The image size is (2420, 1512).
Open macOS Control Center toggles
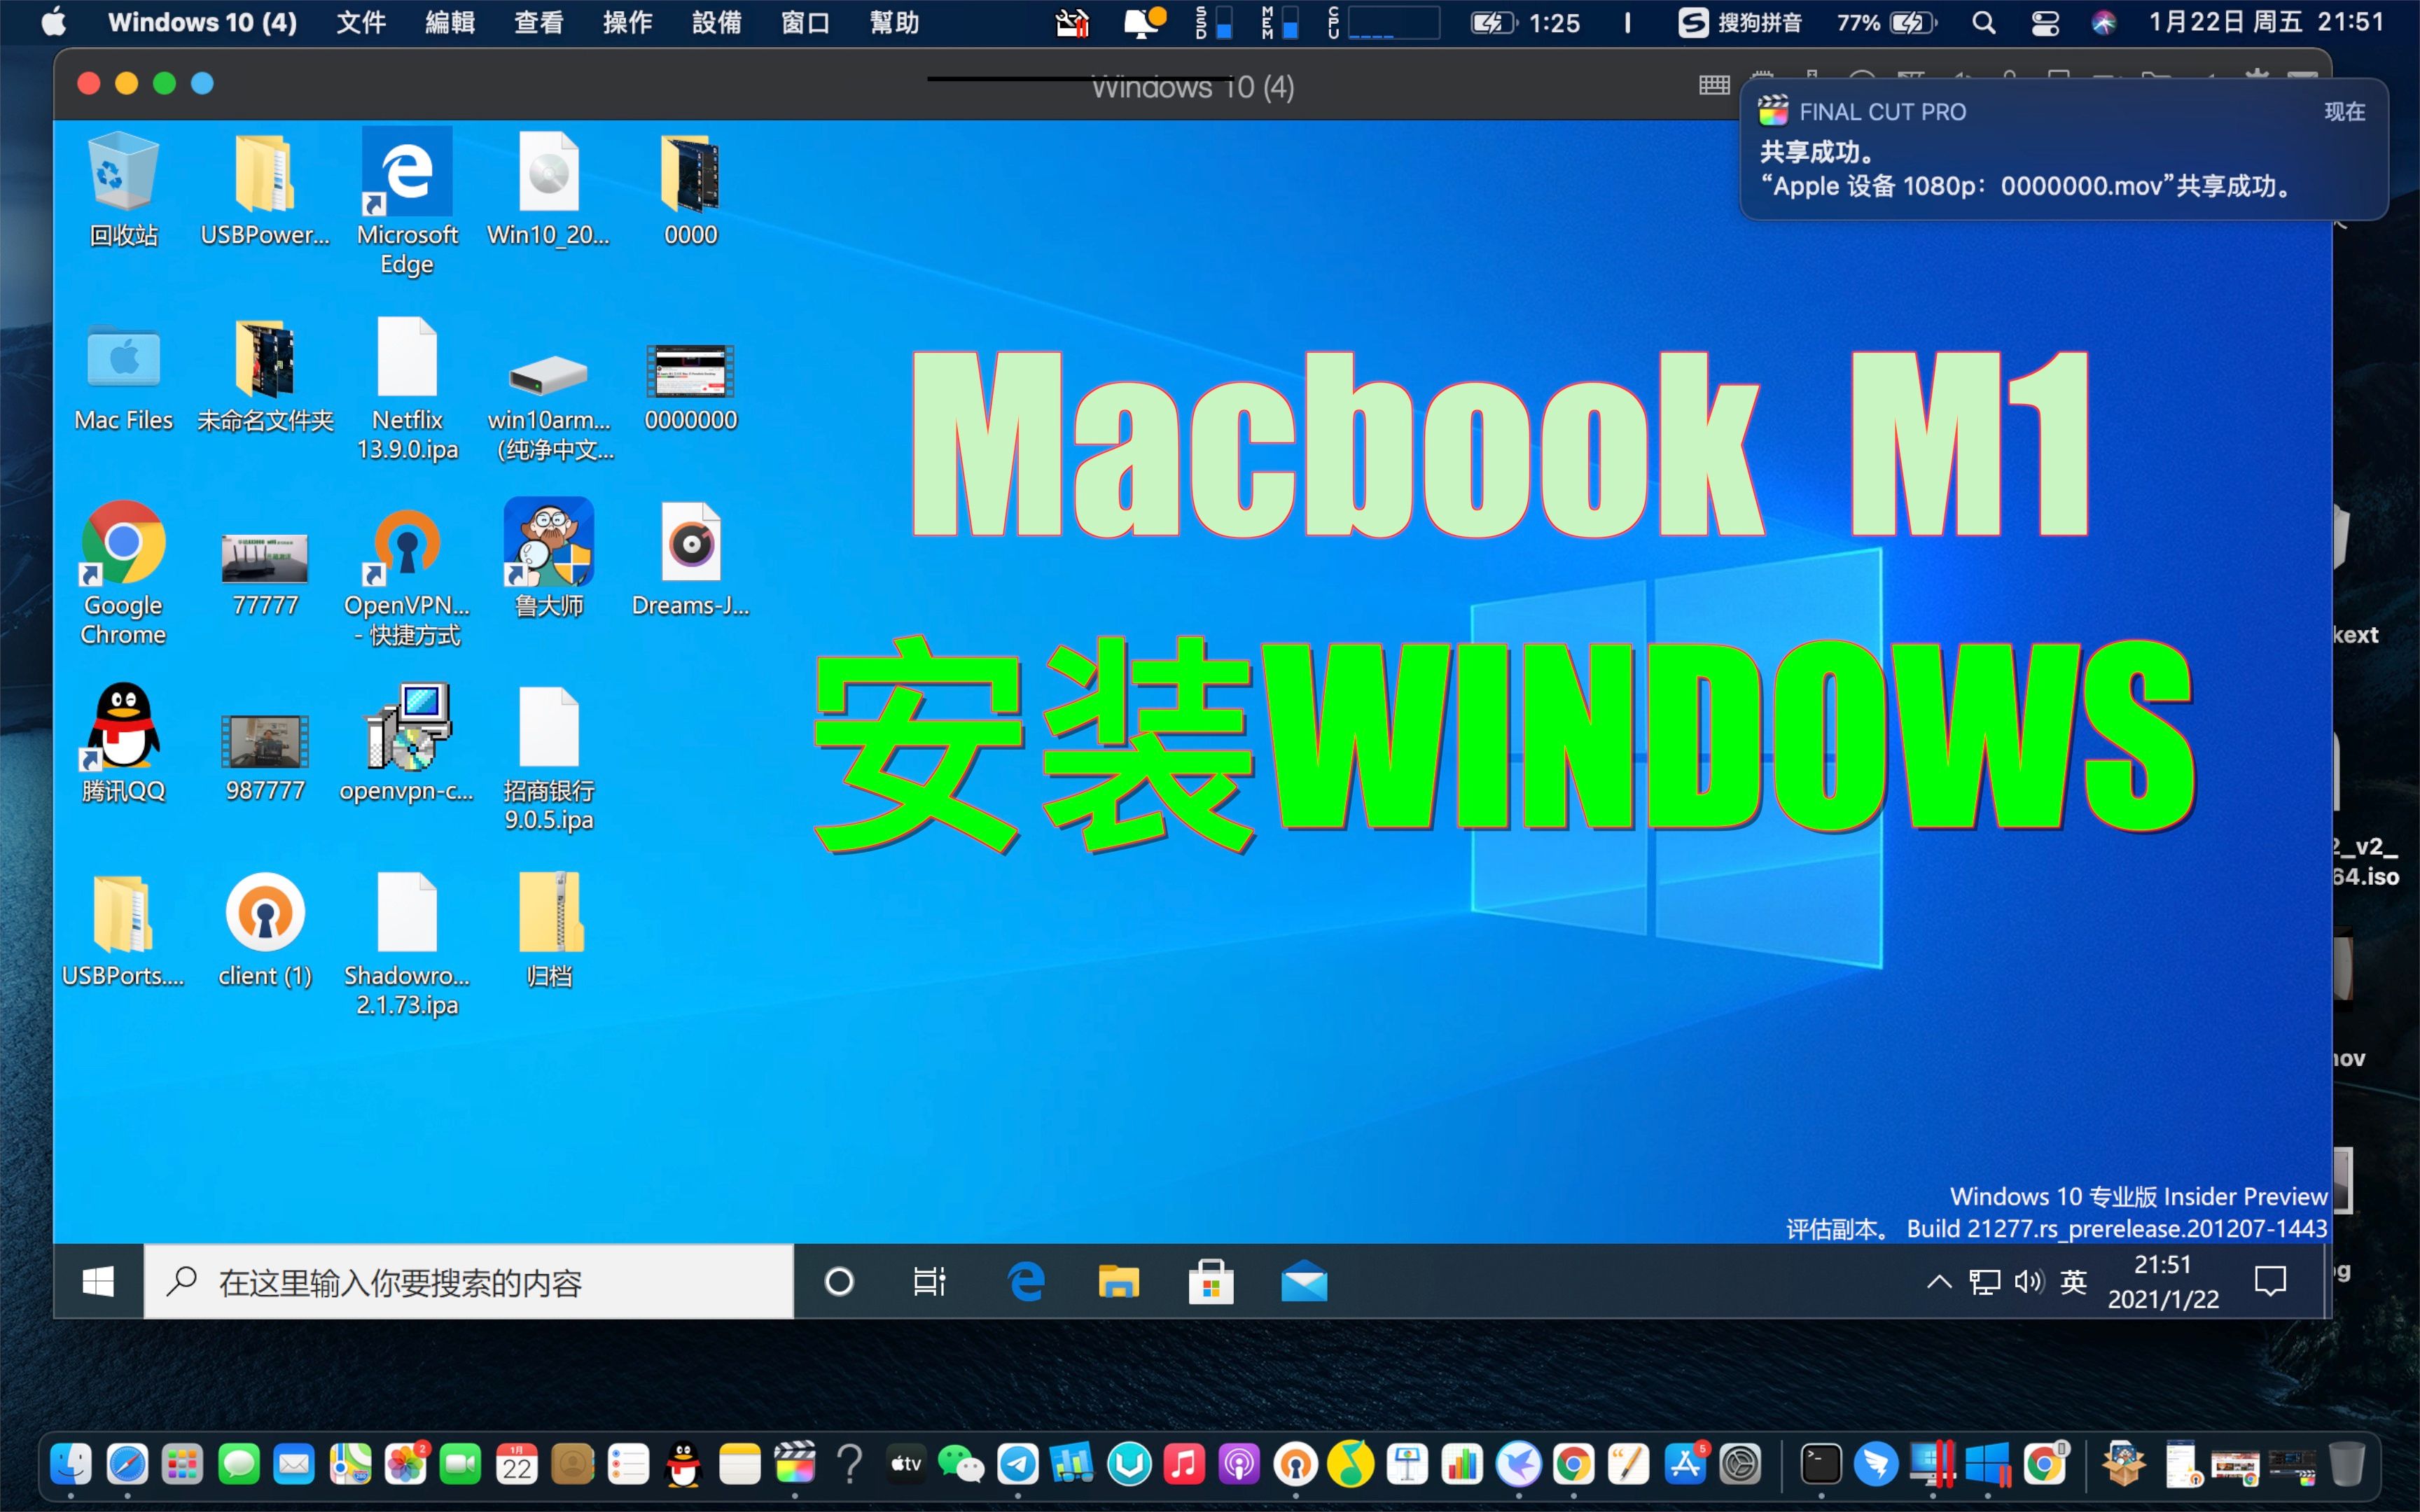tap(2045, 22)
